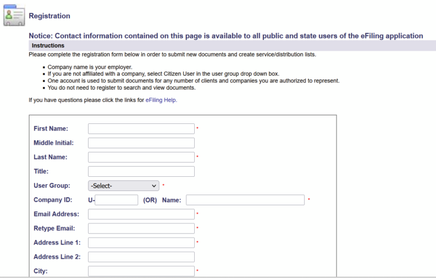
Task: Click the User Group label
Action: pyautogui.click(x=52, y=186)
